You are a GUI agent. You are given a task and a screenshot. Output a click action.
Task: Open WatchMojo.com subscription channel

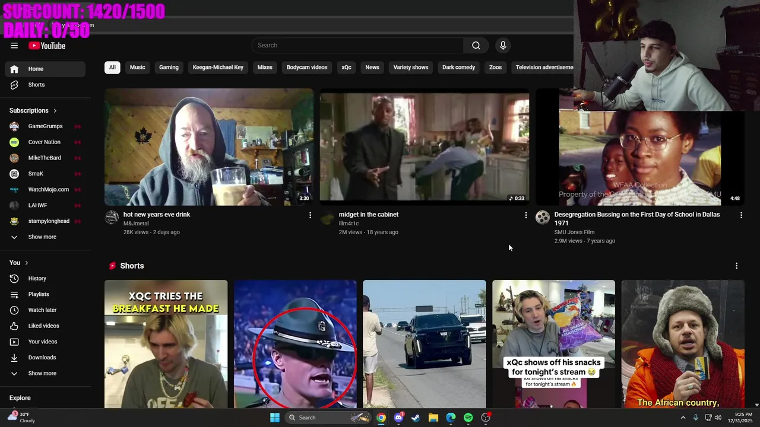[45, 190]
